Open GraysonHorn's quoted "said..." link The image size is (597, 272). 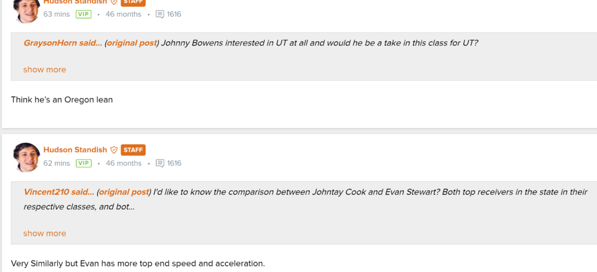[x=63, y=43]
